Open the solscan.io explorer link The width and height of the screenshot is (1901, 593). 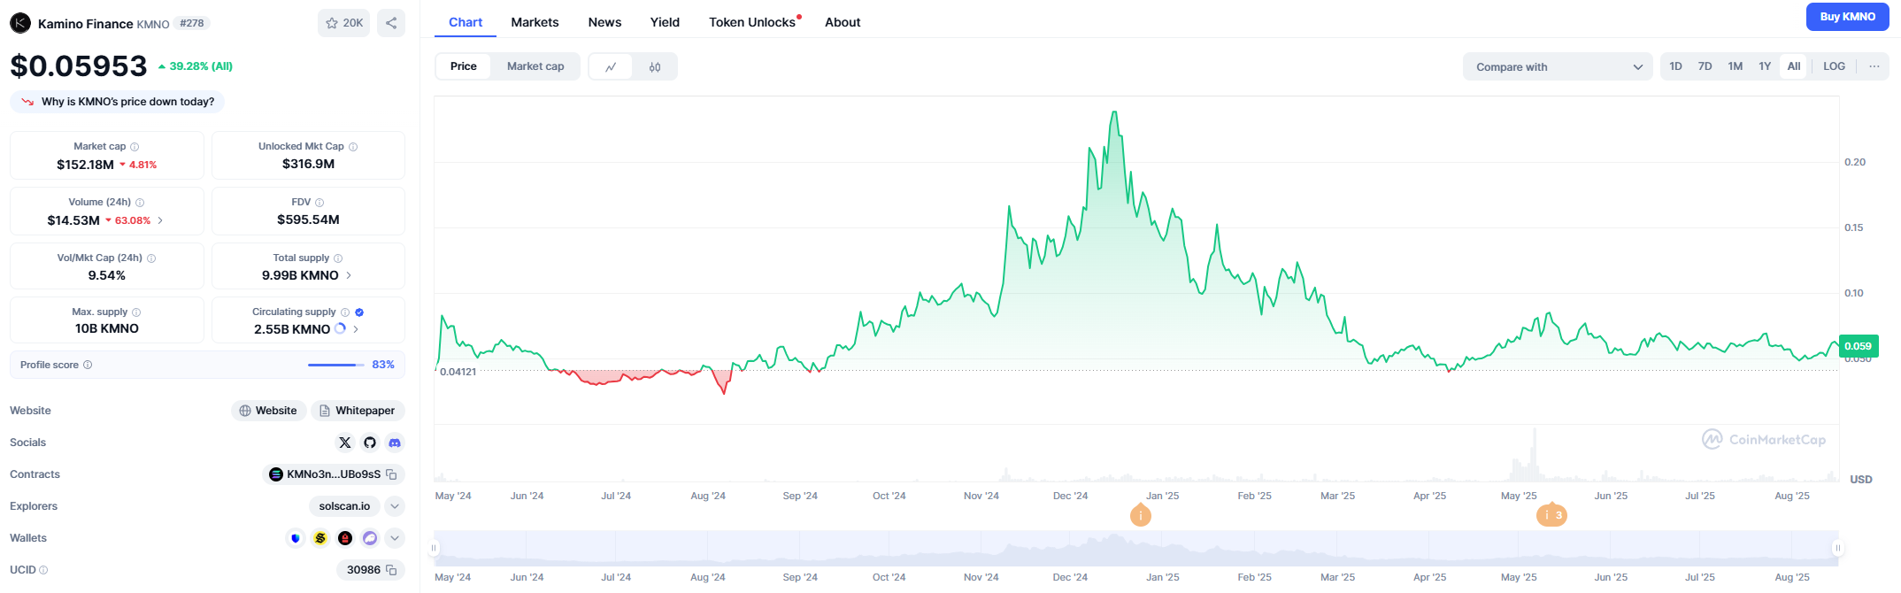tap(344, 506)
